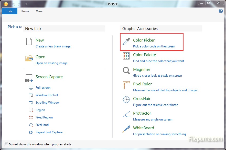Activate the CrossHair target icon
The height and width of the screenshot is (150, 226).
click(x=126, y=100)
